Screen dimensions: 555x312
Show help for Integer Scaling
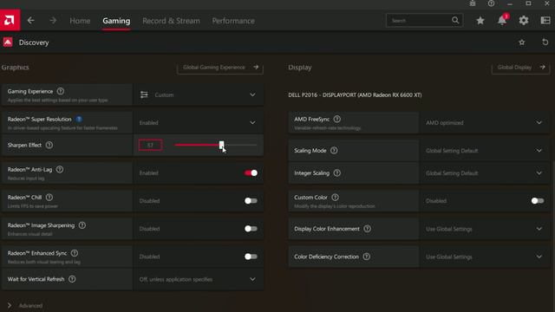(x=337, y=173)
